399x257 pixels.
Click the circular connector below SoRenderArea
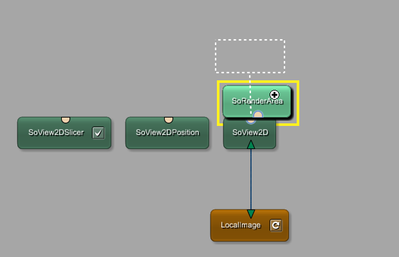pyautogui.click(x=257, y=116)
